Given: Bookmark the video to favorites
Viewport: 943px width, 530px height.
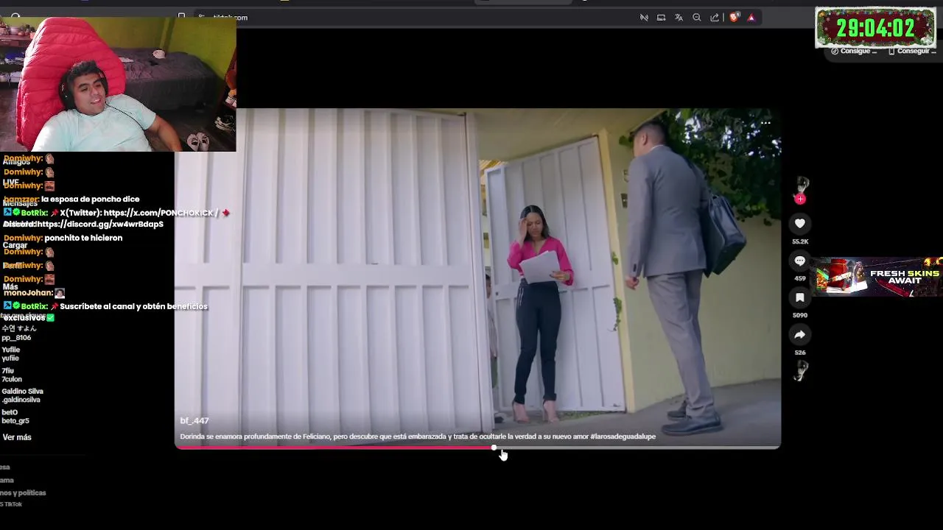Looking at the screenshot, I should (799, 297).
